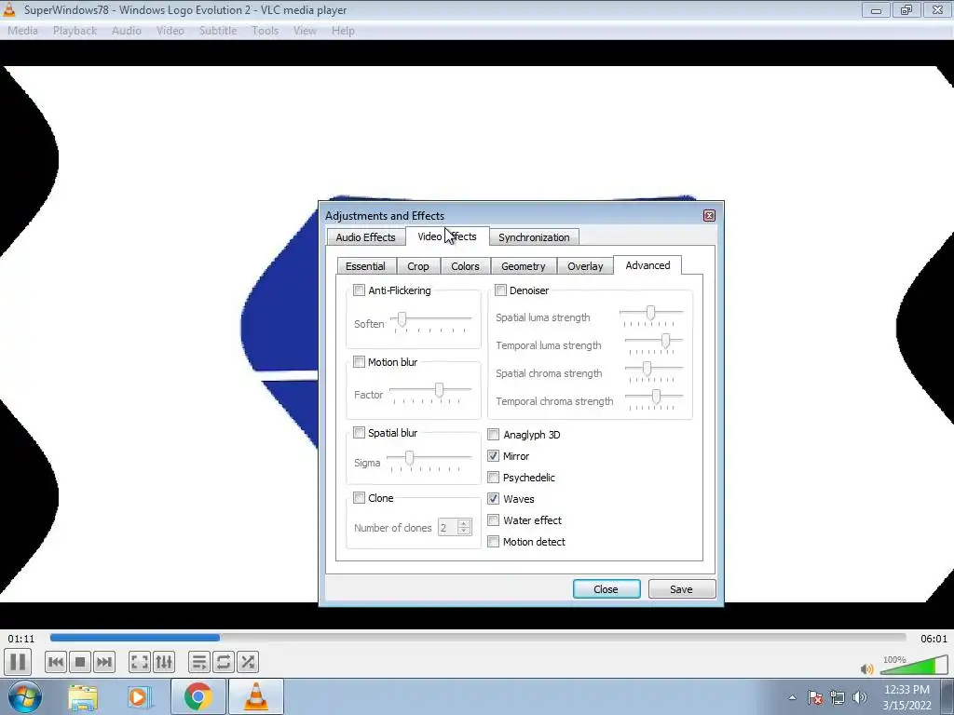Open network status tray icon
Image resolution: width=954 pixels, height=715 pixels.
(x=838, y=697)
